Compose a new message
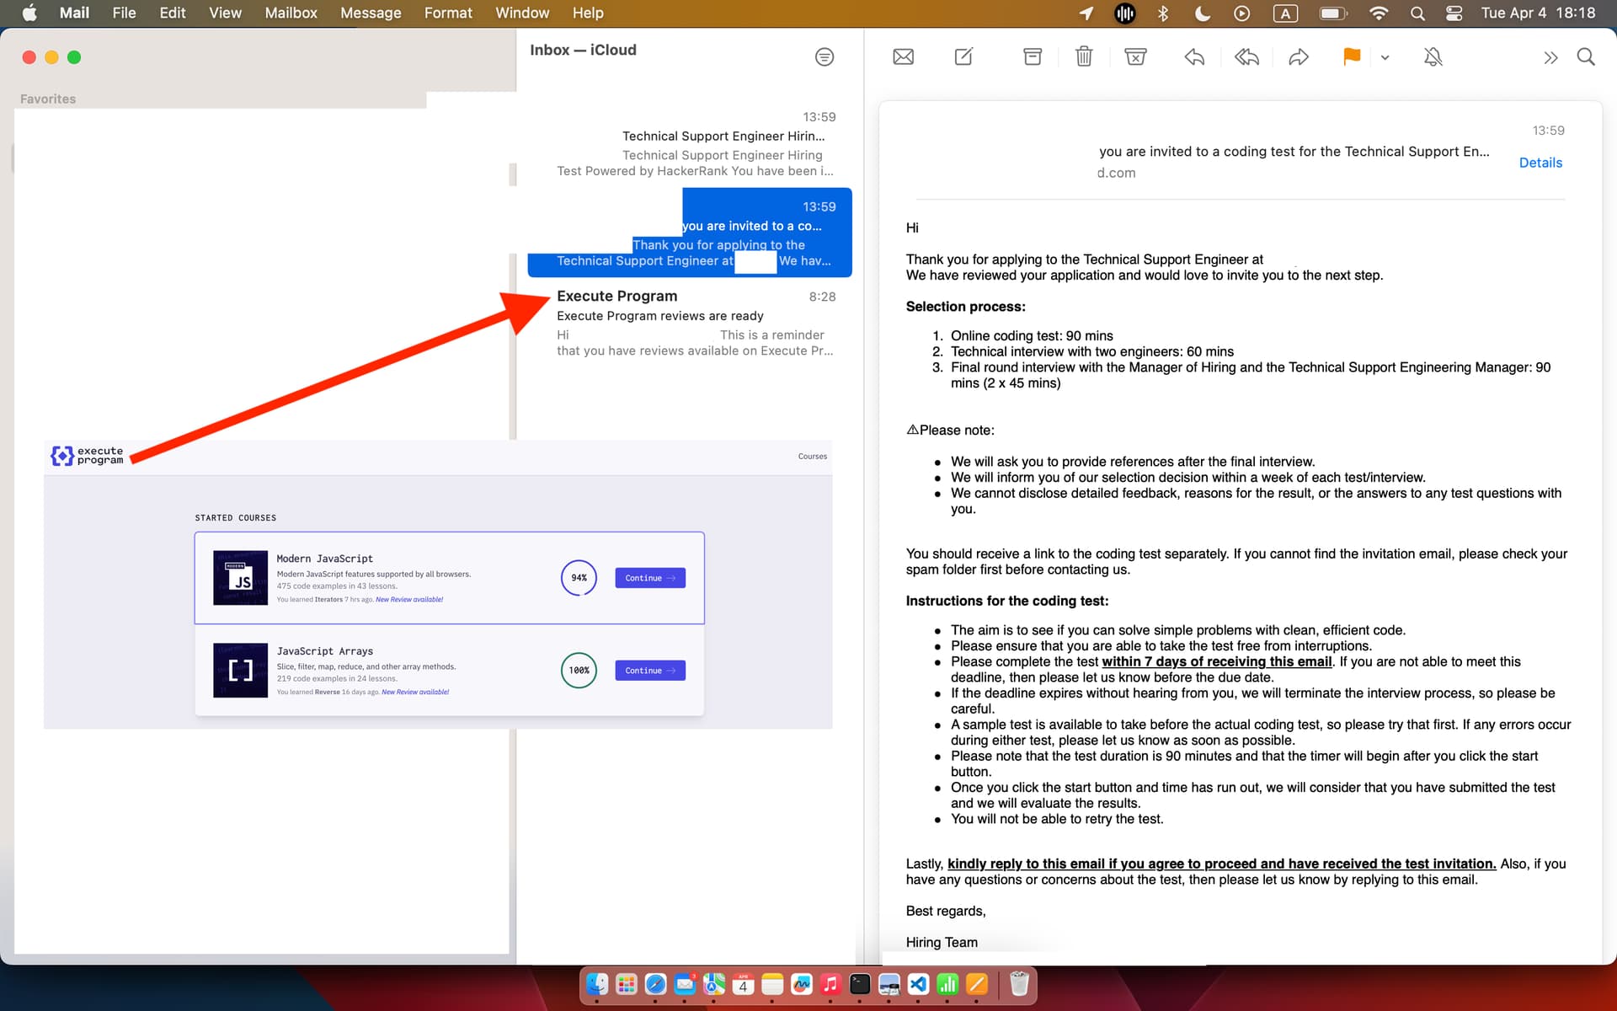1617x1011 pixels. (963, 57)
